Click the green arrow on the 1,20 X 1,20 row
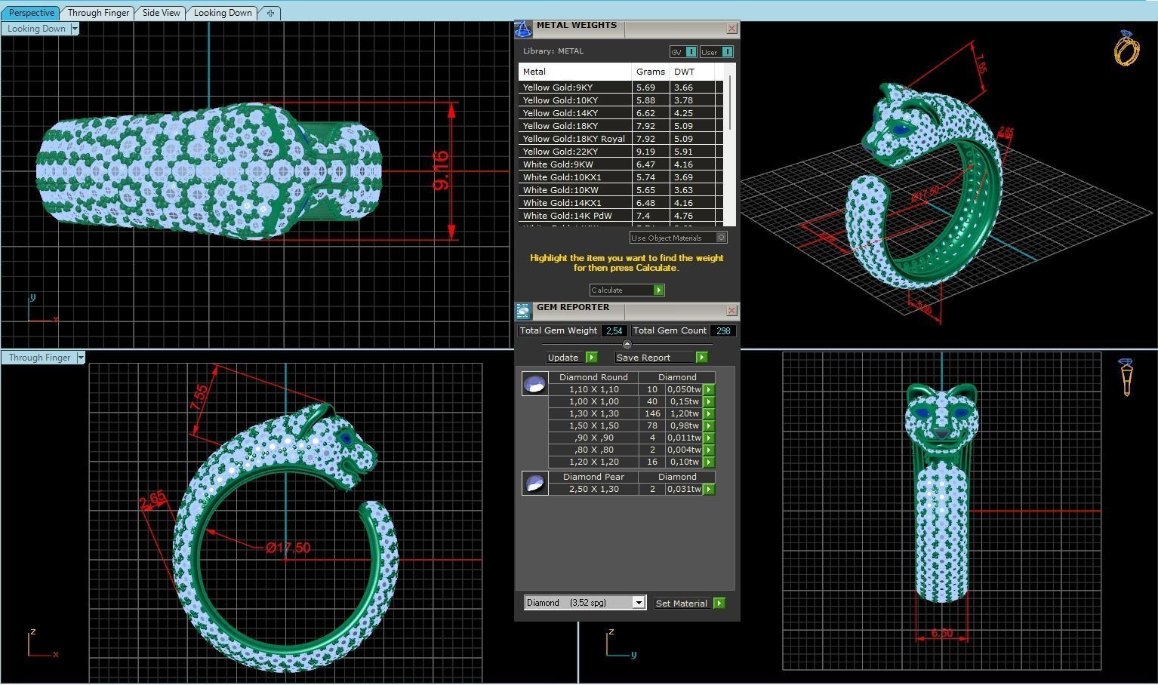Screen dimensions: 1158x685 709,462
